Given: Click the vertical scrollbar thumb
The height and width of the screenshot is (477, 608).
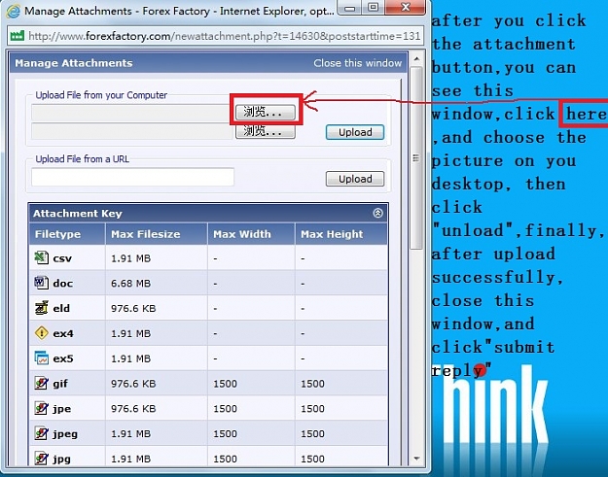Looking at the screenshot, I should 416,158.
